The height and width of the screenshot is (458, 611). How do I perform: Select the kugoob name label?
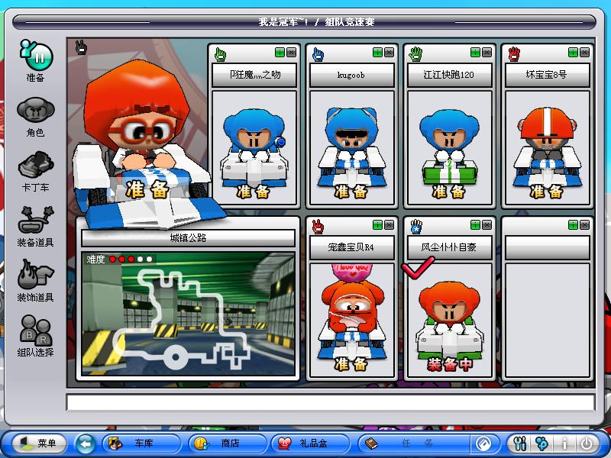pyautogui.click(x=351, y=75)
